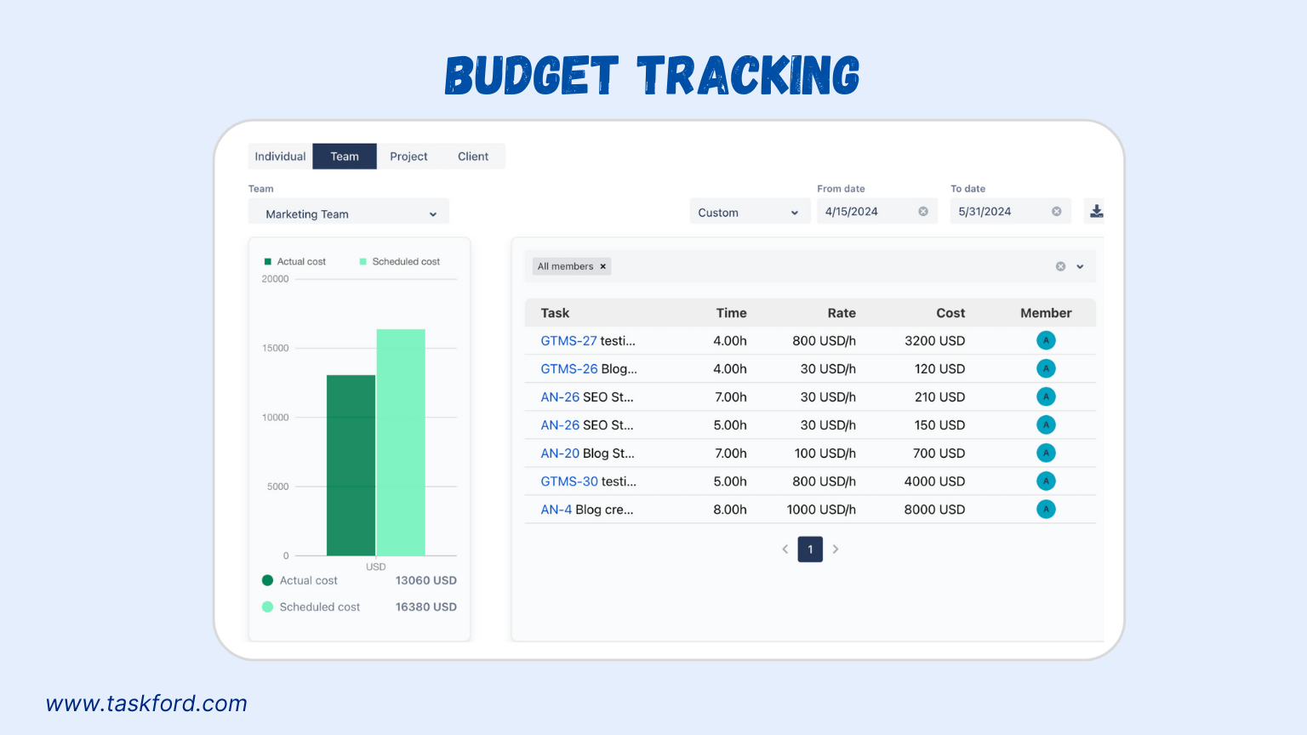The width and height of the screenshot is (1307, 735).
Task: Click member avatar in GTMS-30 row
Action: (x=1046, y=481)
